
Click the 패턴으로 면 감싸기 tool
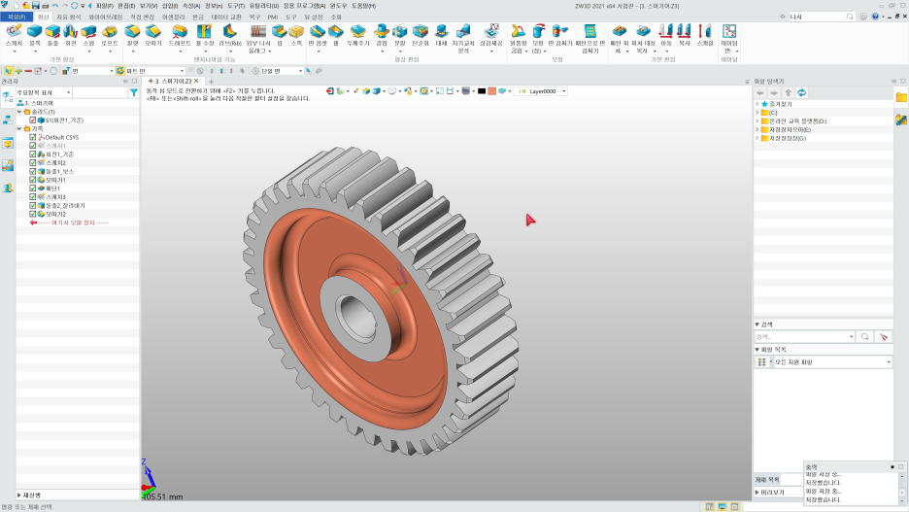[590, 39]
